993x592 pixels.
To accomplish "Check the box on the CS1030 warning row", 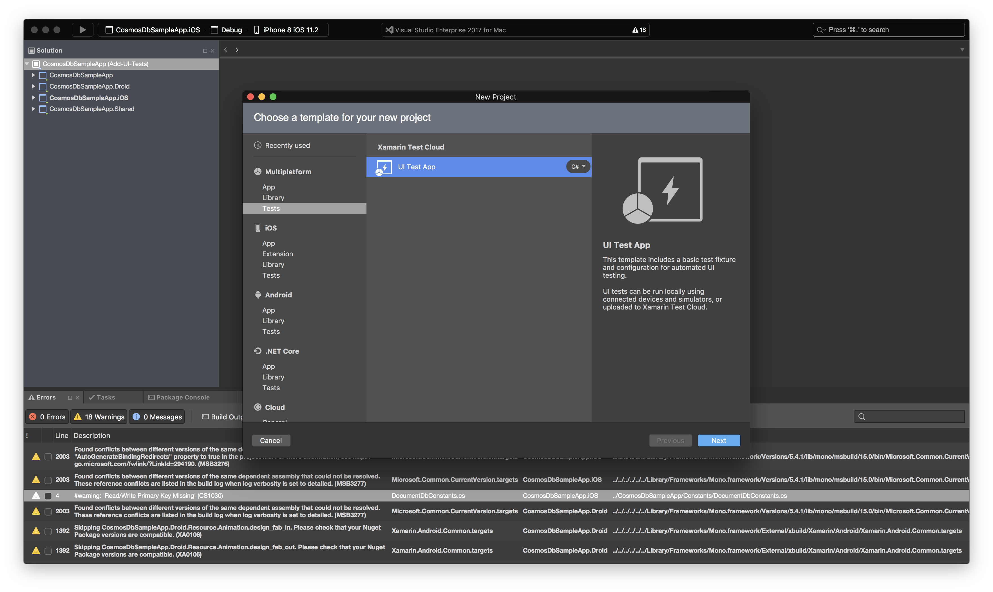I will [x=48, y=496].
